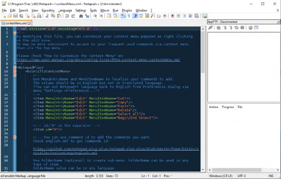
Task: Open the Replace toolbar icon
Action: point(87,16)
